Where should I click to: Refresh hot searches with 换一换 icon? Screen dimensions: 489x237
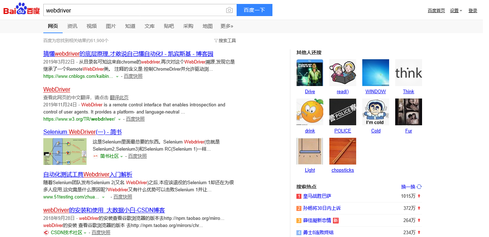pyautogui.click(x=419, y=187)
